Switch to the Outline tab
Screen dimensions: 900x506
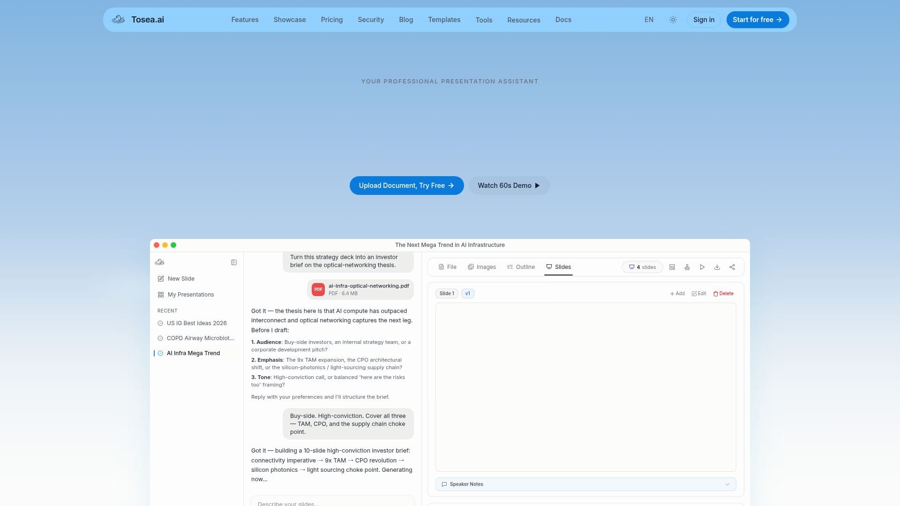click(521, 267)
